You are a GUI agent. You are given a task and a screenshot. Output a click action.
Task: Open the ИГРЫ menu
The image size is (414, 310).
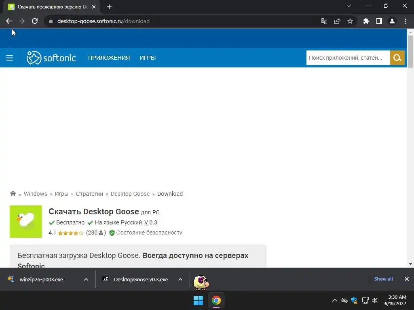148,58
